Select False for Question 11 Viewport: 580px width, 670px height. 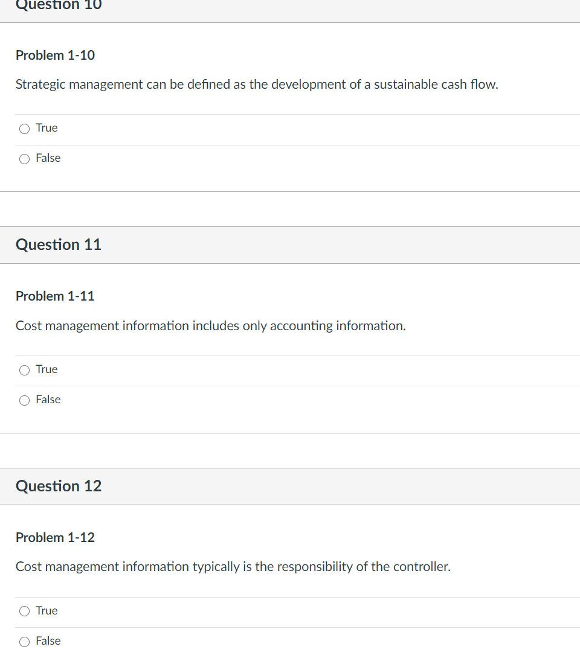click(x=24, y=400)
